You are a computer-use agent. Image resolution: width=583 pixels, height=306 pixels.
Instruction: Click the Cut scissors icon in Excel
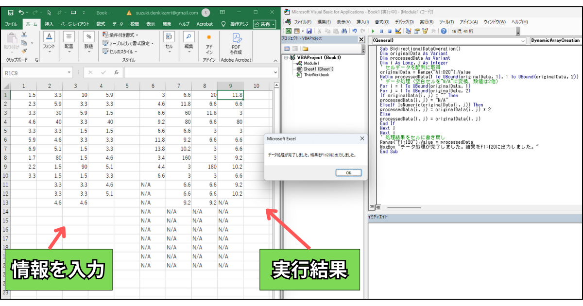click(24, 34)
